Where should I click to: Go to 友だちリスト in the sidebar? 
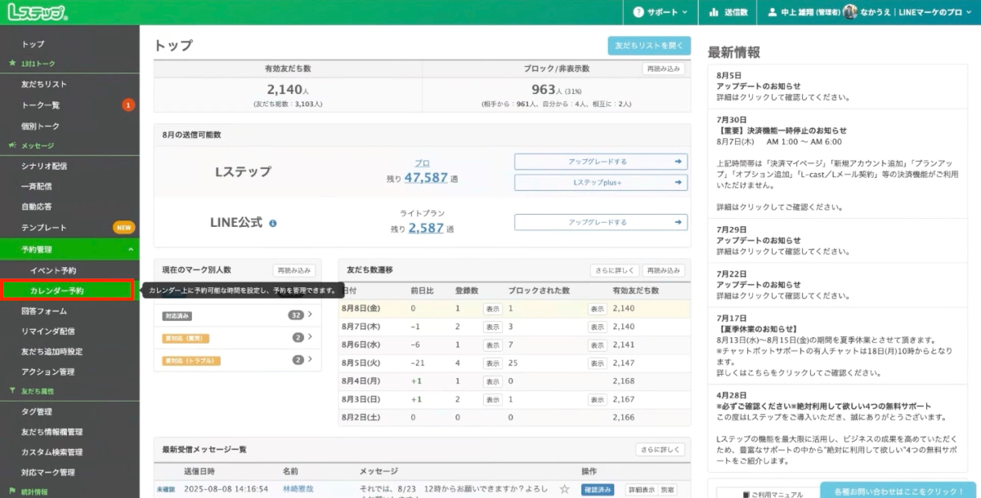tap(44, 84)
